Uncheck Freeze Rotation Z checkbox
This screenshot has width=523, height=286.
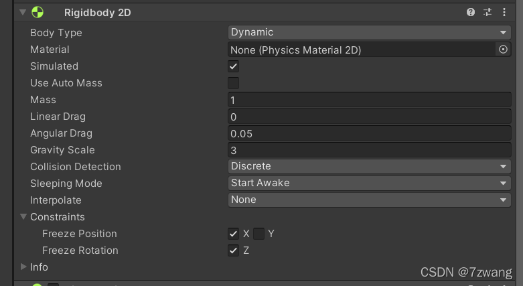pyautogui.click(x=234, y=251)
